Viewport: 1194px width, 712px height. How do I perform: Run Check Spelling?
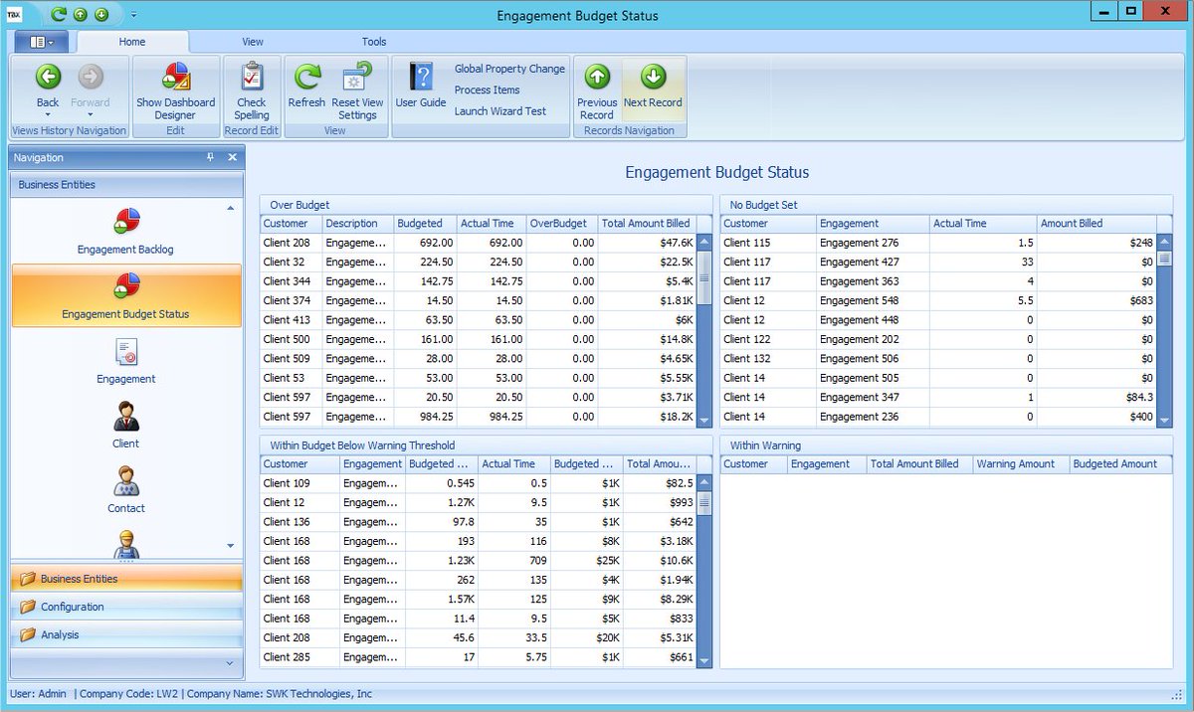tap(252, 90)
